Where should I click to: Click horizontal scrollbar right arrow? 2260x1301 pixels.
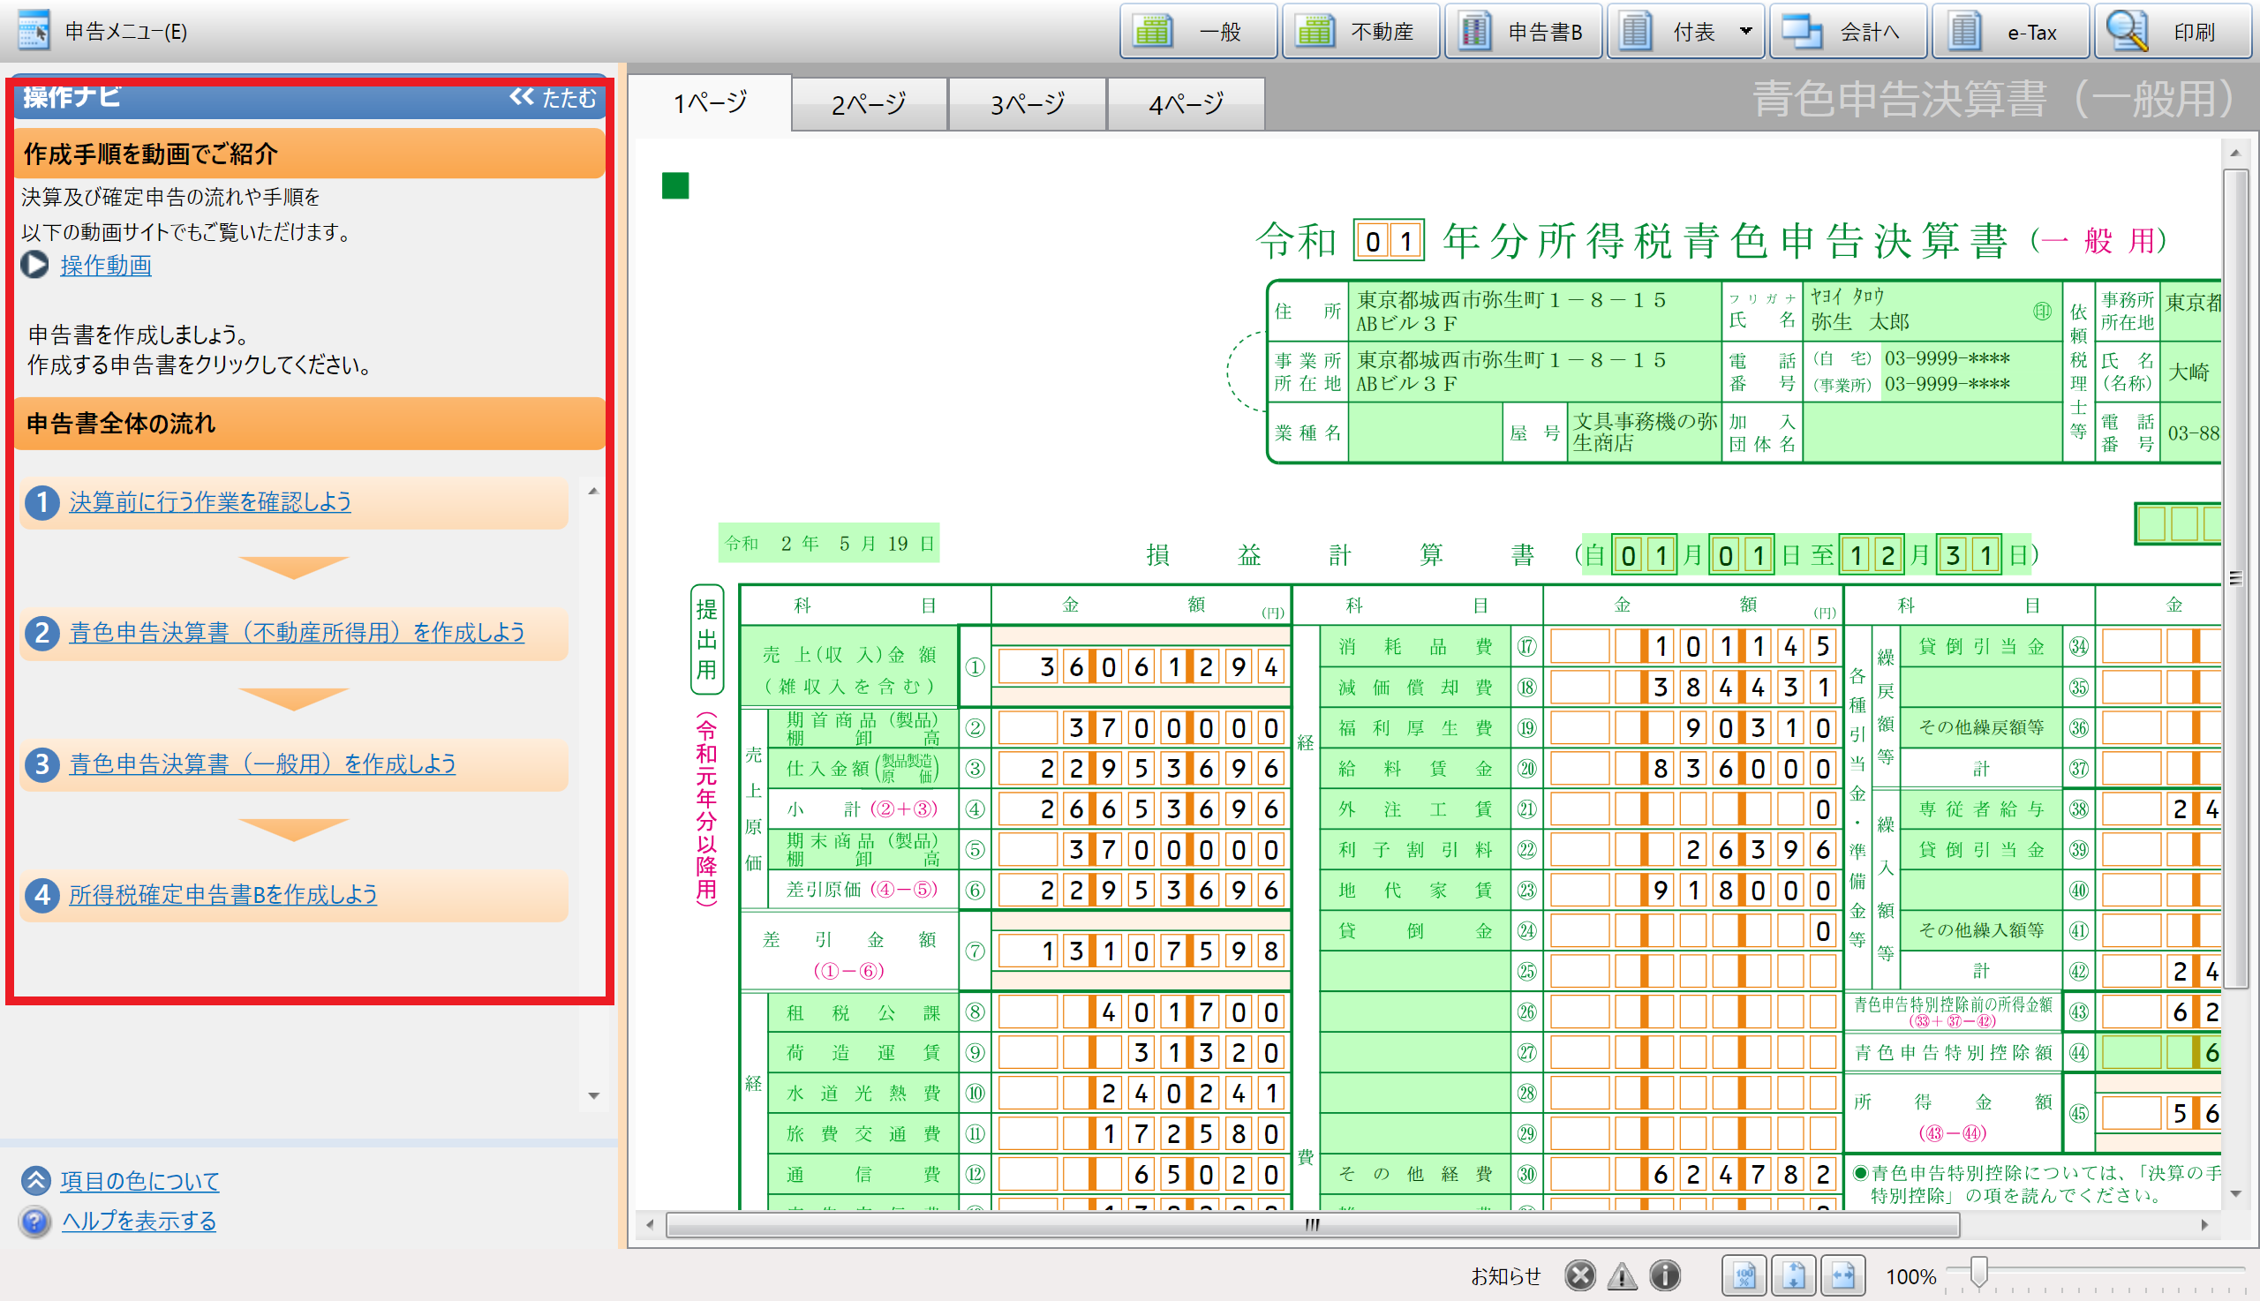(2204, 1225)
